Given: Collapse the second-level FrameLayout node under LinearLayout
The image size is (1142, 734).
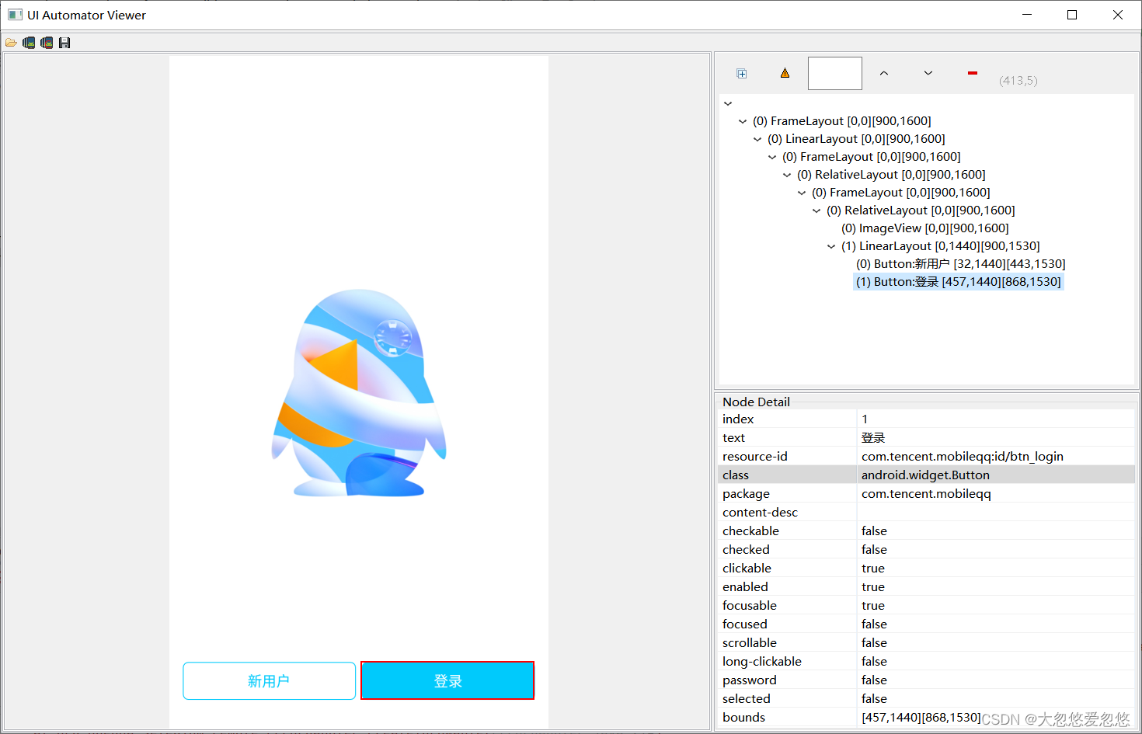Looking at the screenshot, I should pos(772,157).
